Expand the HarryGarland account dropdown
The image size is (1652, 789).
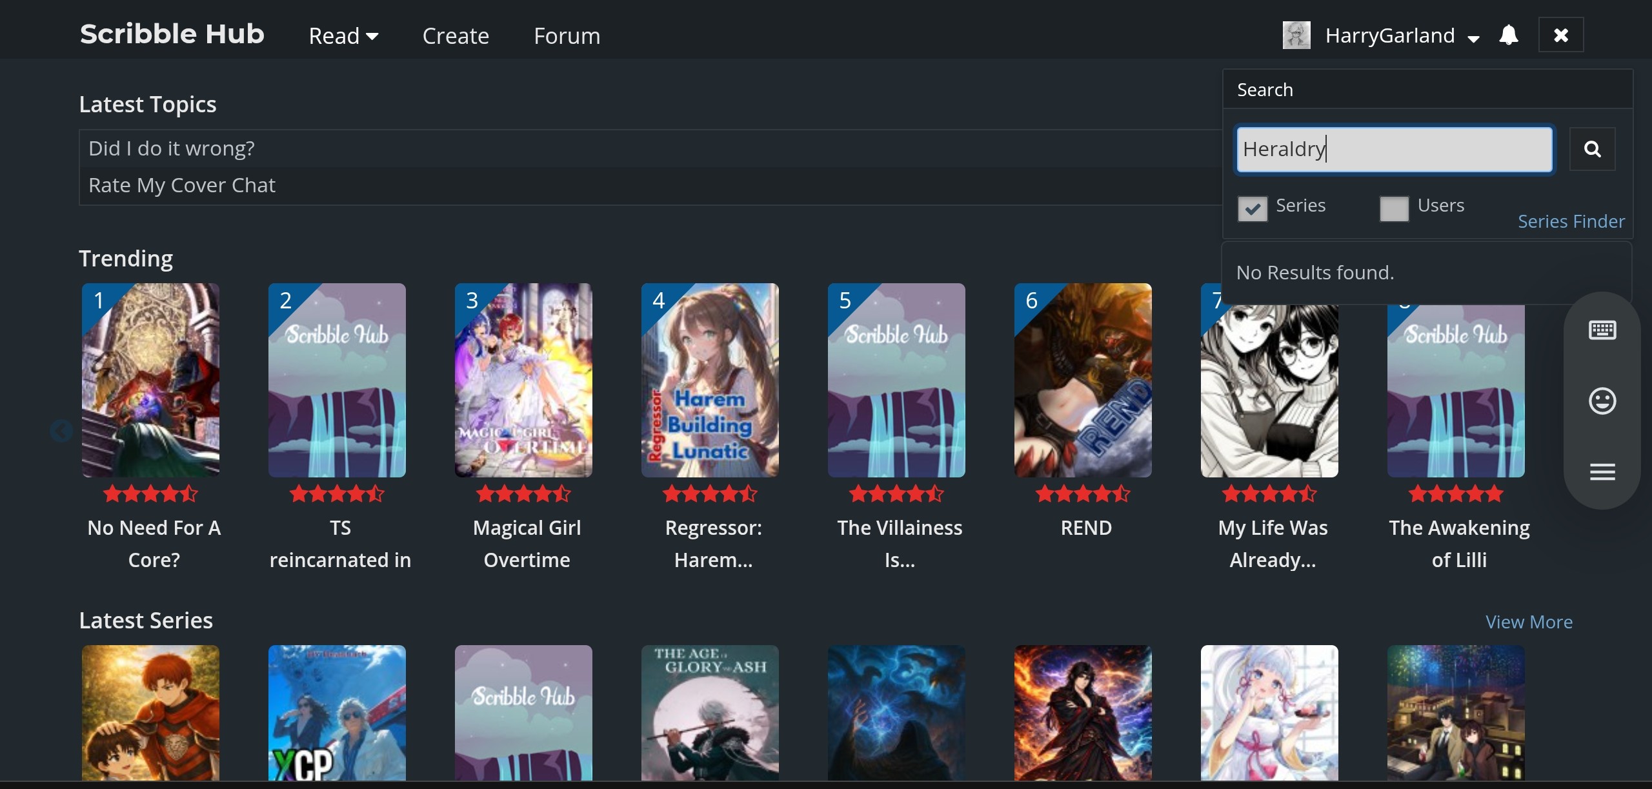pos(1473,37)
